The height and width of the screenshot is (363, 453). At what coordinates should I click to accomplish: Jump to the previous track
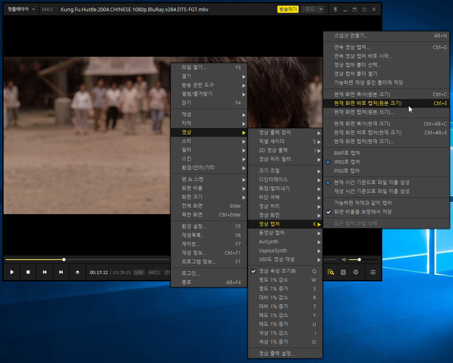45,272
